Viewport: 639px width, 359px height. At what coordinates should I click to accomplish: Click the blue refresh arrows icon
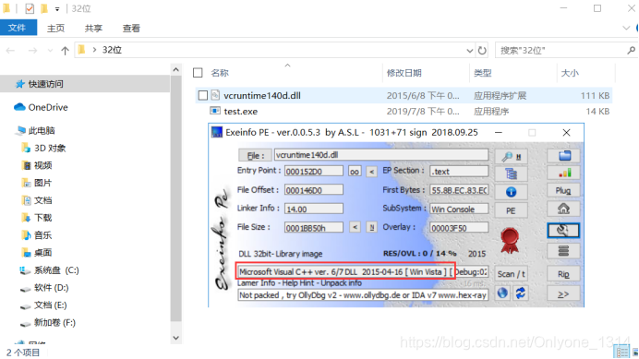pos(521,293)
